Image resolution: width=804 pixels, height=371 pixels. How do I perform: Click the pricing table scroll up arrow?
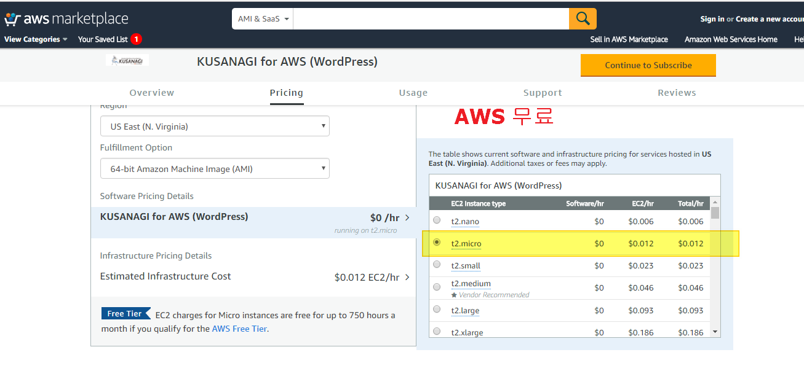[715, 202]
